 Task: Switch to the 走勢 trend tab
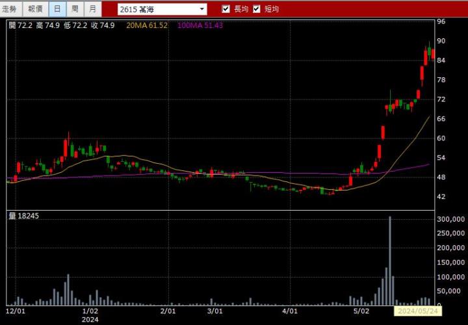[x=11, y=9]
